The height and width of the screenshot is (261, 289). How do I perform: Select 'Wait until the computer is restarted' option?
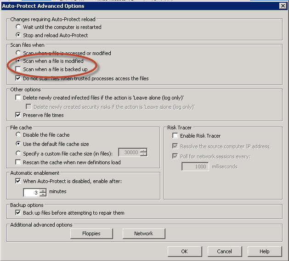pyautogui.click(x=18, y=27)
